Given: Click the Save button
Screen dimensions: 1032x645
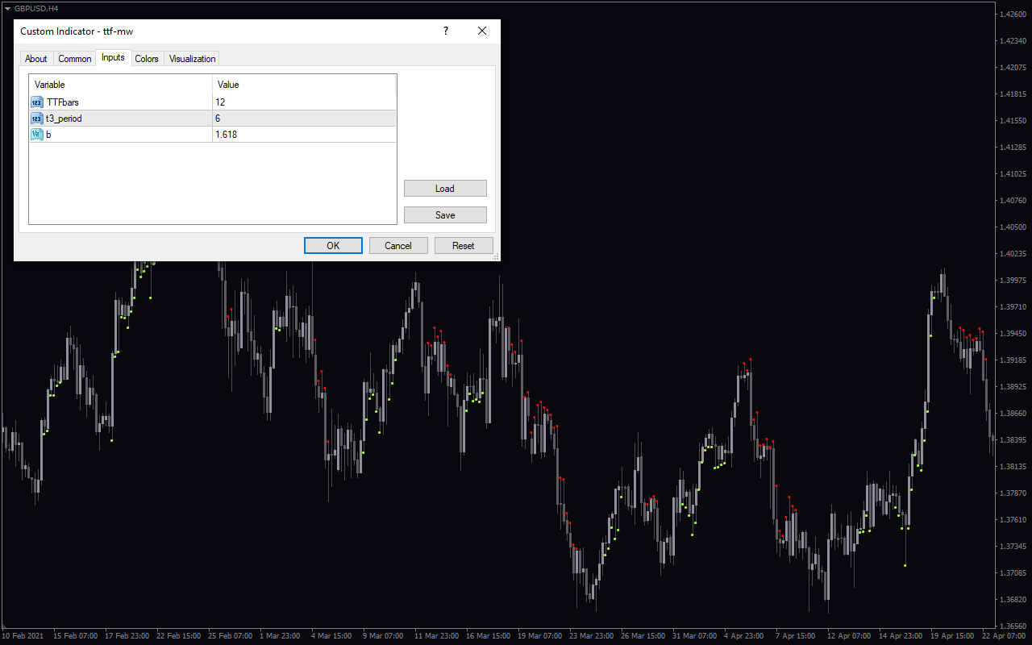Looking at the screenshot, I should [x=445, y=215].
